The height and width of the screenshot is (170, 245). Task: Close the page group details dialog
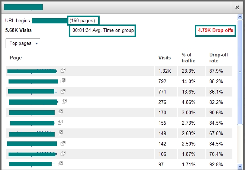[237, 7]
